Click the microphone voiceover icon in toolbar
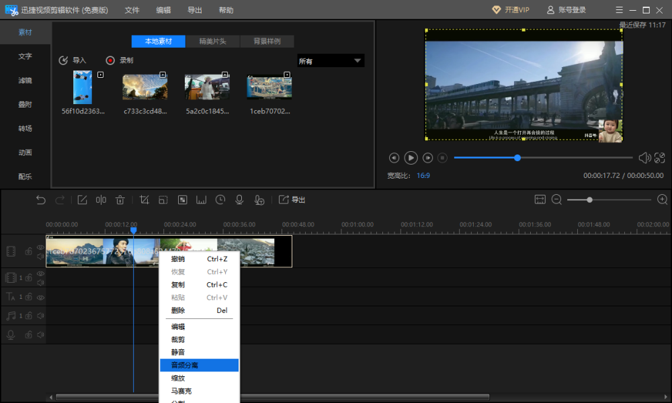Screen dimensions: 672x403 [x=239, y=199]
